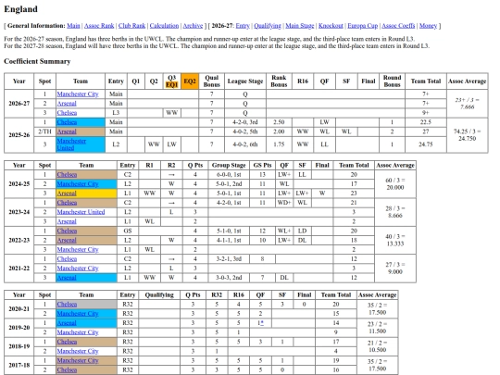Open Chelsea link in 2026-27 row
This screenshot has height=375, width=500.
tap(67, 113)
